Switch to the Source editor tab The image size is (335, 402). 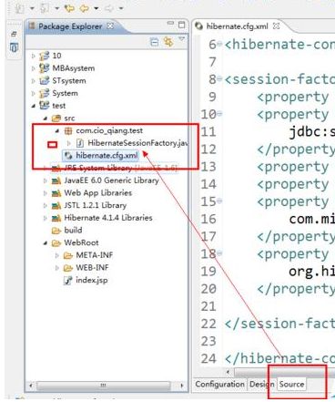pyautogui.click(x=291, y=385)
